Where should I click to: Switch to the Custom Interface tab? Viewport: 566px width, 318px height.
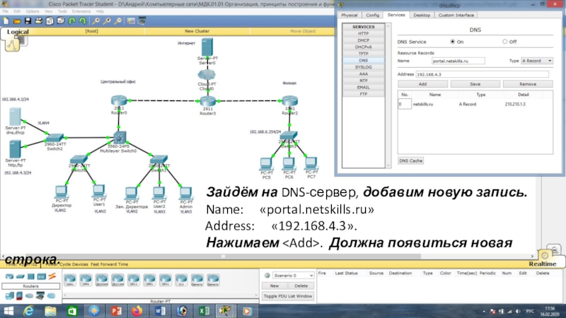pyautogui.click(x=456, y=15)
